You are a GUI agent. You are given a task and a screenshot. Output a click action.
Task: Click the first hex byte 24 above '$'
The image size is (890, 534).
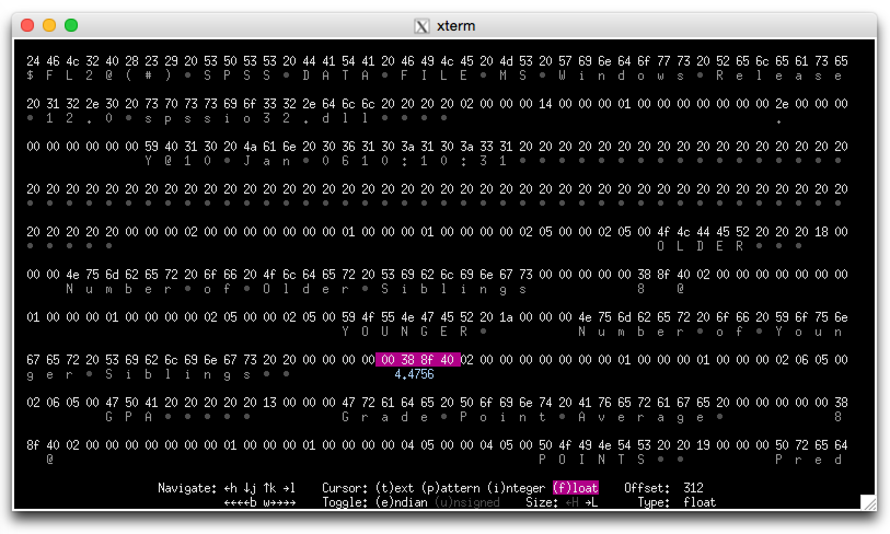coord(33,61)
